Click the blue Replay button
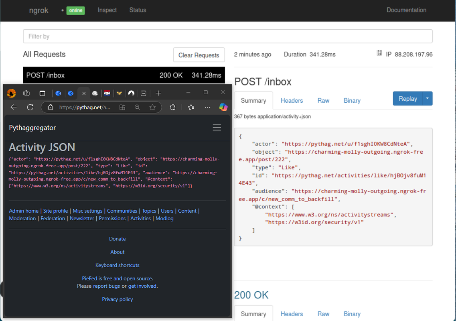 point(408,99)
